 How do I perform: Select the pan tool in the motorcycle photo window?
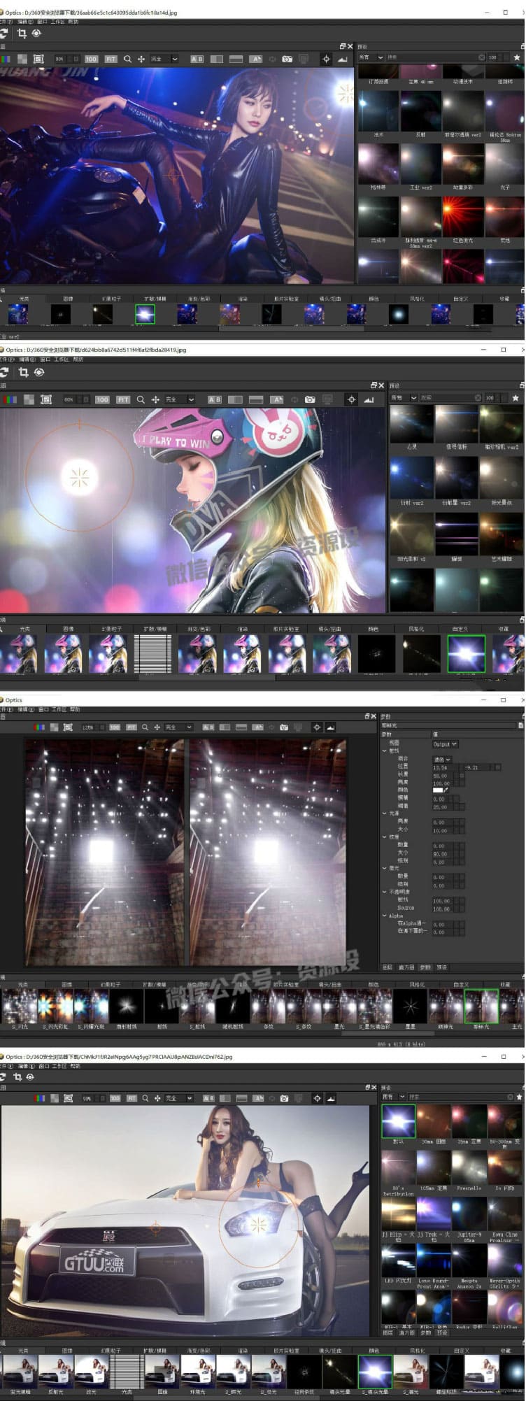pyautogui.click(x=141, y=59)
